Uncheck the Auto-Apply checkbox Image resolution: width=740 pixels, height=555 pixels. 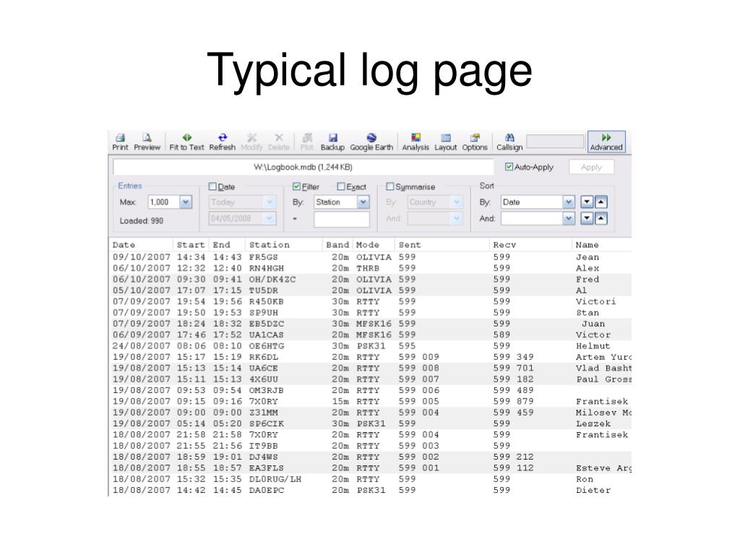click(x=509, y=167)
